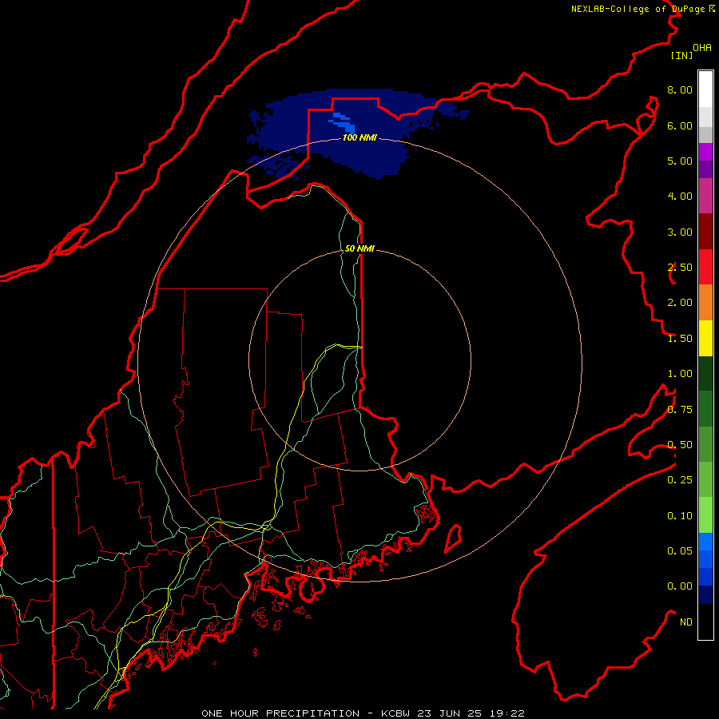The height and width of the screenshot is (719, 719).
Task: Click the One Hour Precipitation KCBW title caption
Action: pos(363,713)
